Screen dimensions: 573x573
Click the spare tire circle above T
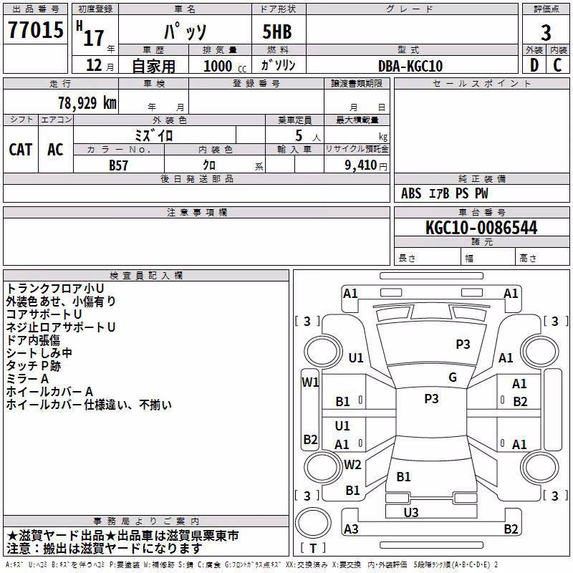coord(313,523)
